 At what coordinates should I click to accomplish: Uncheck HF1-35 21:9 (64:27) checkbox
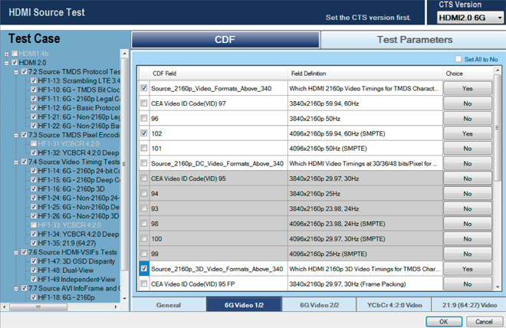pyautogui.click(x=34, y=243)
